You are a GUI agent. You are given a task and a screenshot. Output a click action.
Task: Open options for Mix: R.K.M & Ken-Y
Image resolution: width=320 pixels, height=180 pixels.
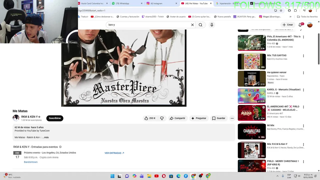pyautogui.click(x=303, y=144)
